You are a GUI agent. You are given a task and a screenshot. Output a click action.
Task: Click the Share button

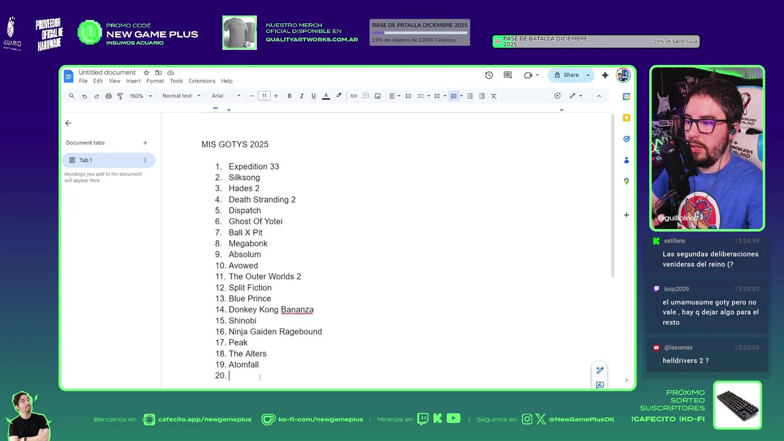567,75
